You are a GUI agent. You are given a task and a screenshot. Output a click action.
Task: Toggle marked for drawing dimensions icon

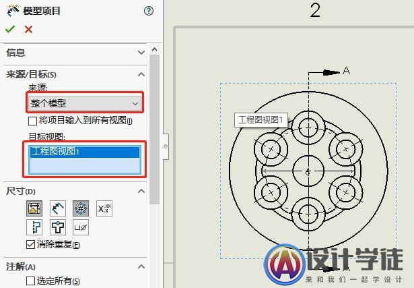[34, 208]
